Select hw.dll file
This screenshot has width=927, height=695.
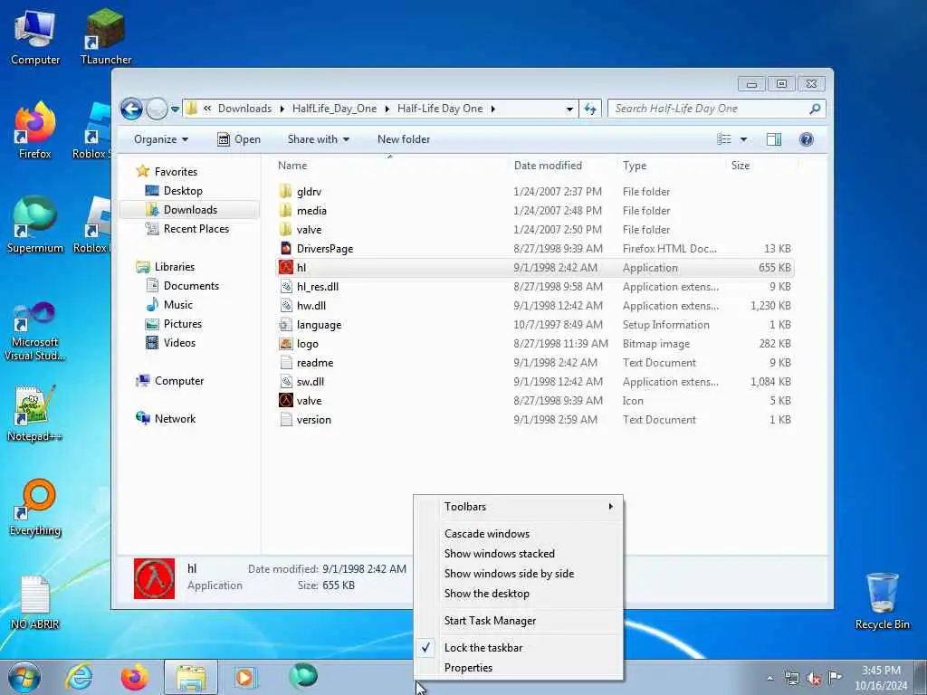tap(535, 306)
